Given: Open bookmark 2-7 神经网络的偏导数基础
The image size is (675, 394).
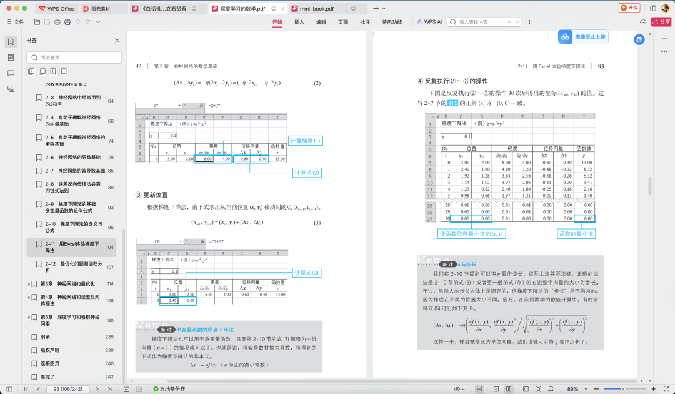Looking at the screenshot, I should tap(75, 171).
